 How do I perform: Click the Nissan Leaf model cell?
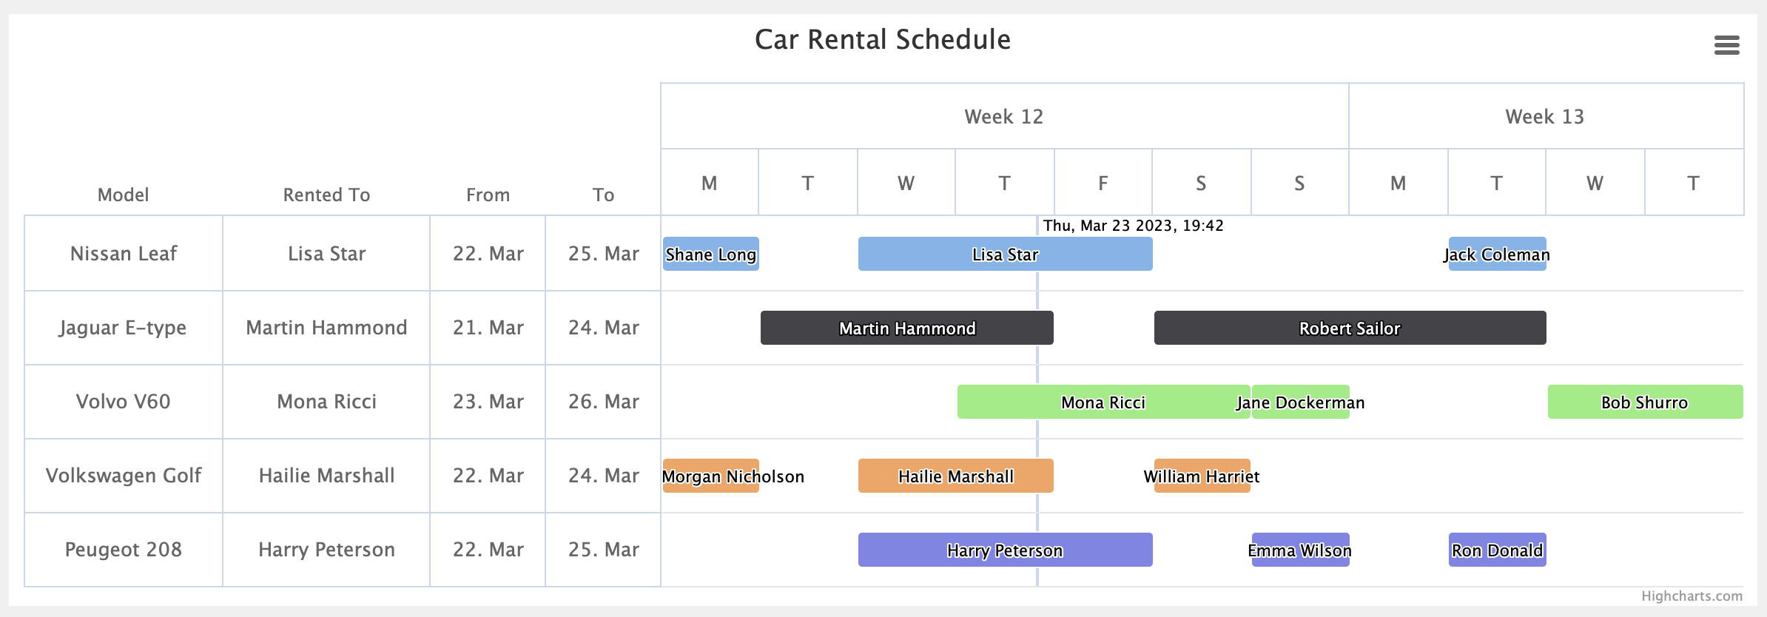[x=124, y=254]
